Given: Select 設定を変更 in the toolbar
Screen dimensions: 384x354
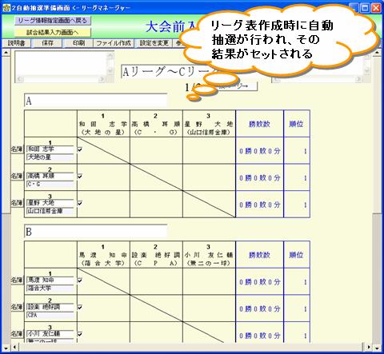Looking at the screenshot, I should point(154,43).
